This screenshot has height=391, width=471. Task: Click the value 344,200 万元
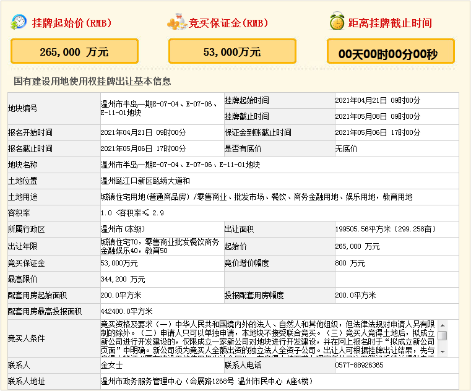click(123, 279)
